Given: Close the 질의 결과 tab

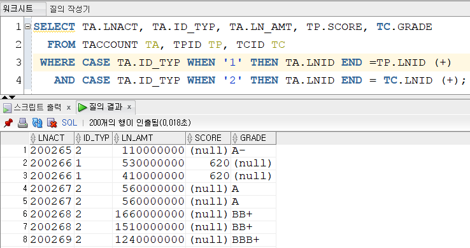Looking at the screenshot, I should [129, 107].
